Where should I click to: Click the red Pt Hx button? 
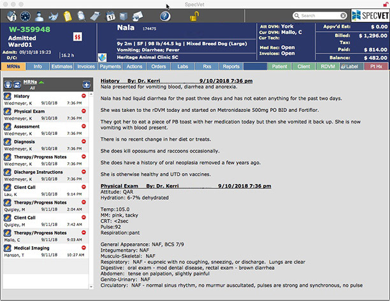pos(376,67)
